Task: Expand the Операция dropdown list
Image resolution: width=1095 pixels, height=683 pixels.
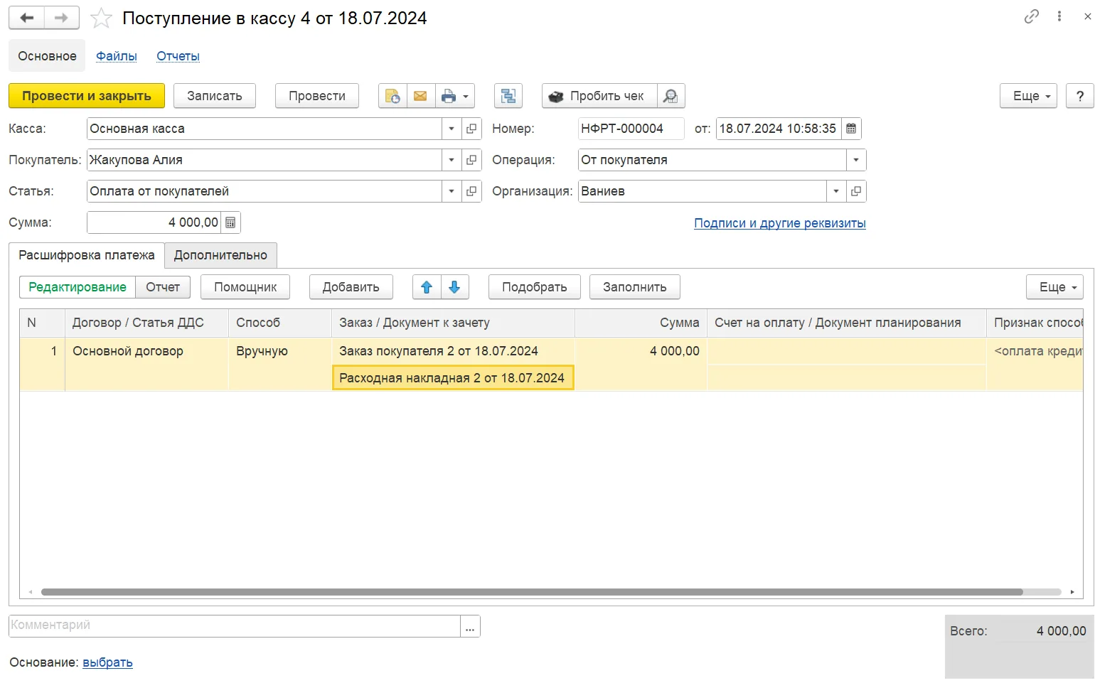Action: 856,160
